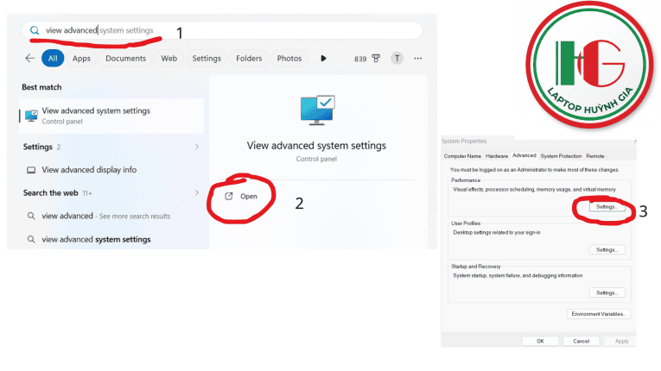Select the Apps filter tab
Viewport: 661px width, 371px height.
pyautogui.click(x=81, y=59)
